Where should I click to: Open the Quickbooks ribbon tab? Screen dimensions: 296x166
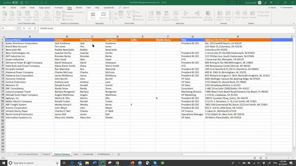109,7
